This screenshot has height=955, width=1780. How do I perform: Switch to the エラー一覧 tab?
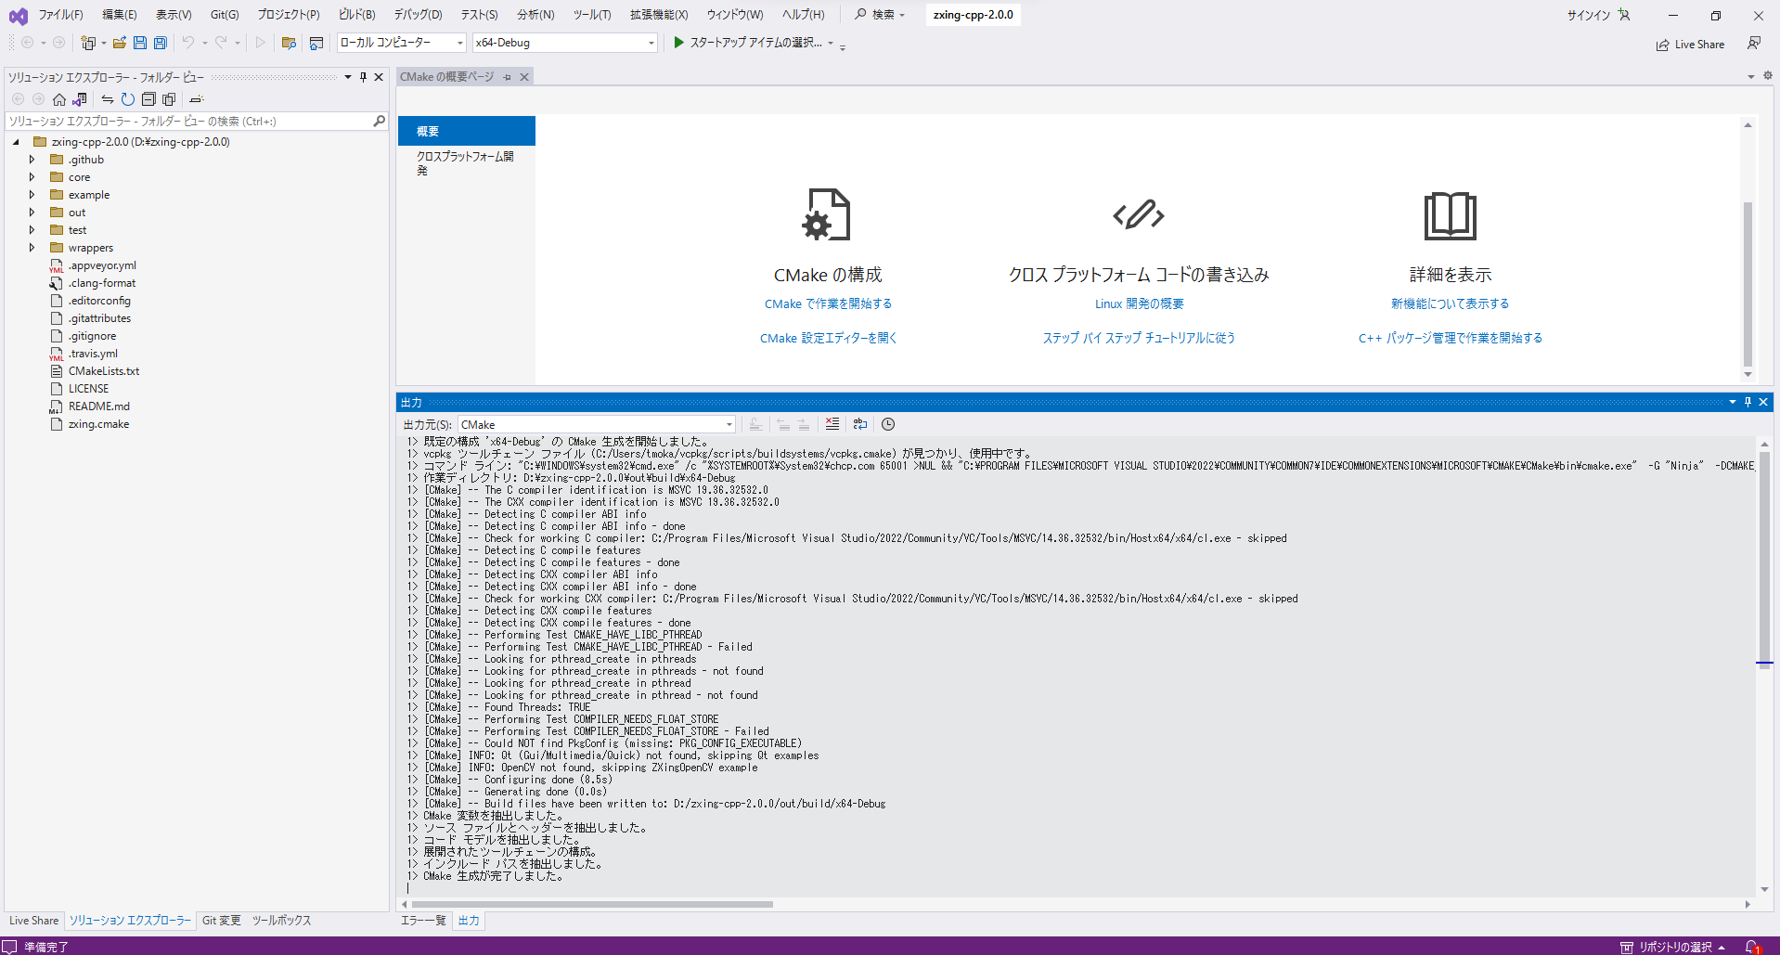[422, 920]
